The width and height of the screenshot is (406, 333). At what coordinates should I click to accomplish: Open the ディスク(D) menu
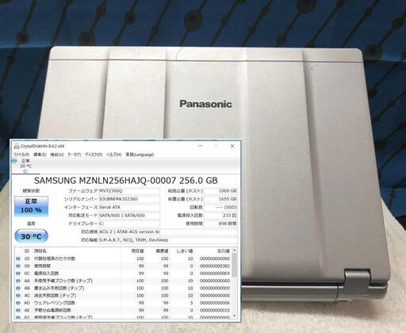click(x=94, y=155)
